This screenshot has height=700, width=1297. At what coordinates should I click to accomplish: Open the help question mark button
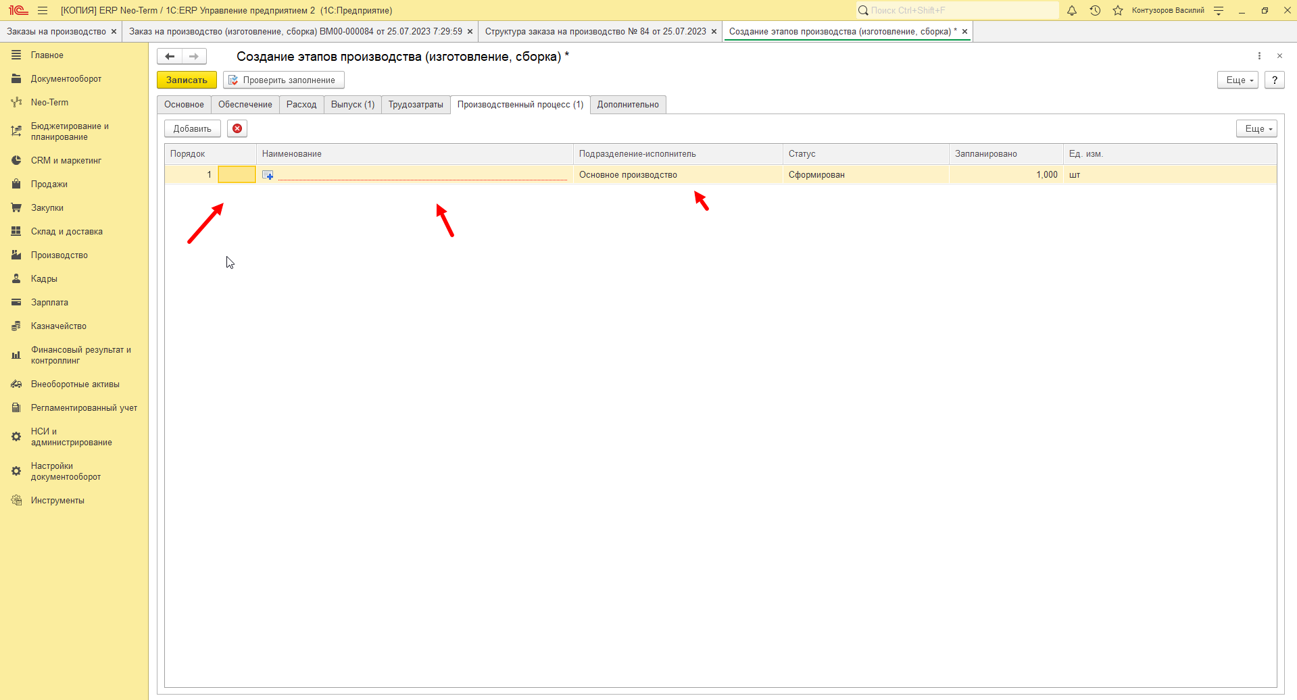tap(1274, 80)
